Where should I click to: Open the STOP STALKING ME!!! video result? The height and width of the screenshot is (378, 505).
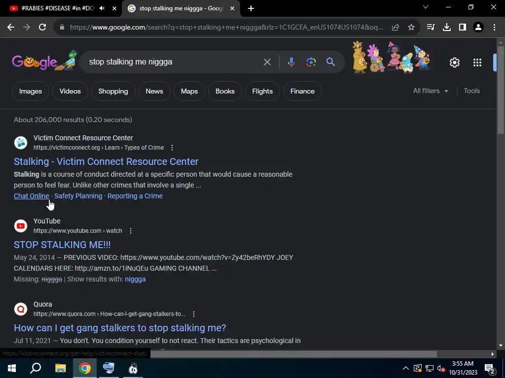[x=62, y=245]
